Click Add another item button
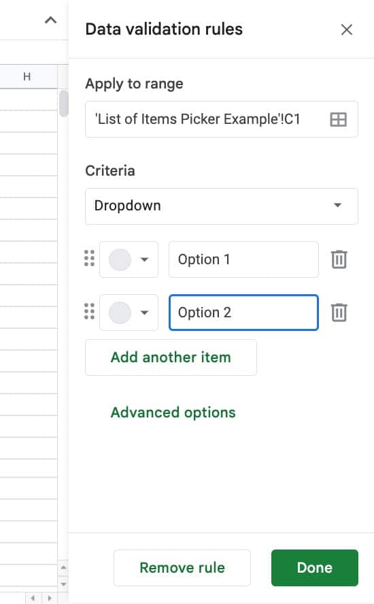The width and height of the screenshot is (374, 604). pyautogui.click(x=171, y=357)
